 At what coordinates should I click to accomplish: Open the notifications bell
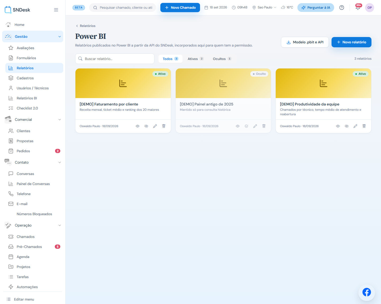coord(358,7)
